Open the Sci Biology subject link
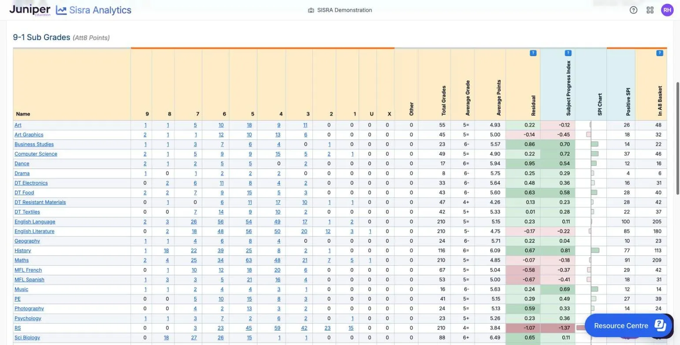Image resolution: width=680 pixels, height=345 pixels. pyautogui.click(x=27, y=338)
